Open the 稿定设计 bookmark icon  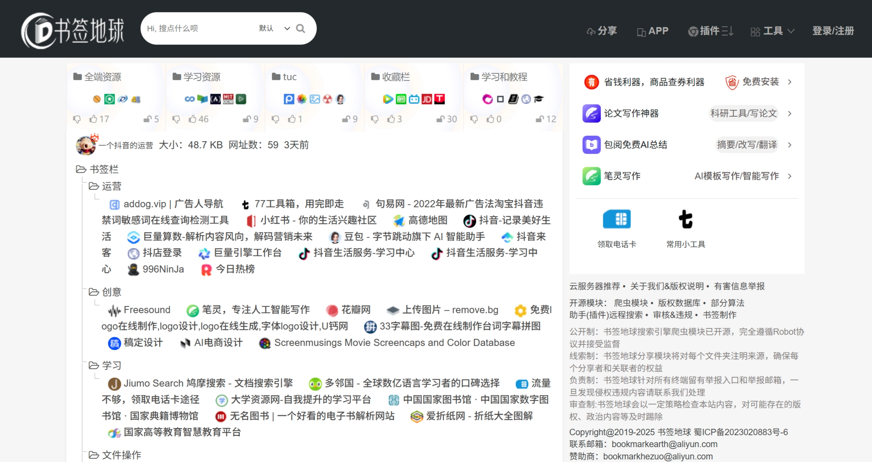[x=114, y=343]
